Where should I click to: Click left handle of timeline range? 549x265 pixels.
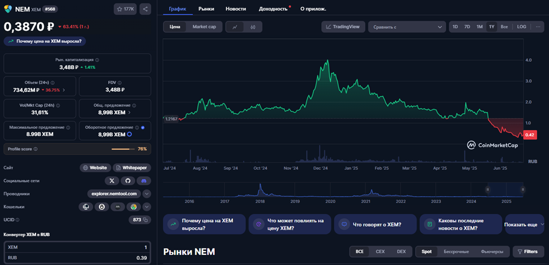[488, 190]
